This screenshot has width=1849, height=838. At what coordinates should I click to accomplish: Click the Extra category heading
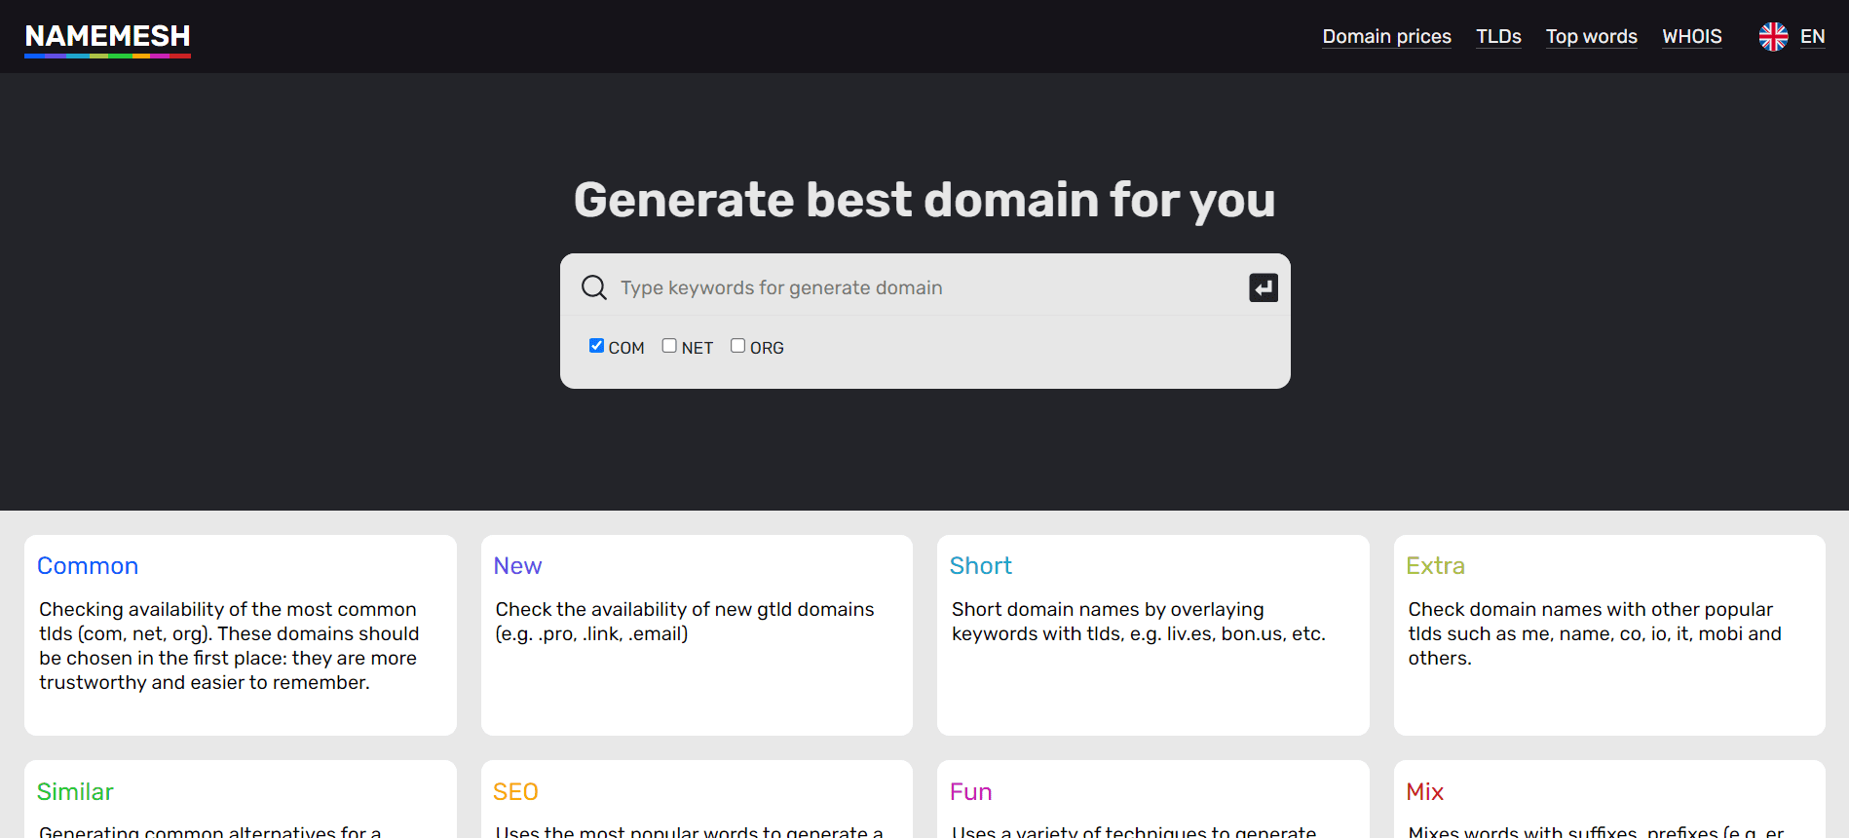pyautogui.click(x=1434, y=566)
